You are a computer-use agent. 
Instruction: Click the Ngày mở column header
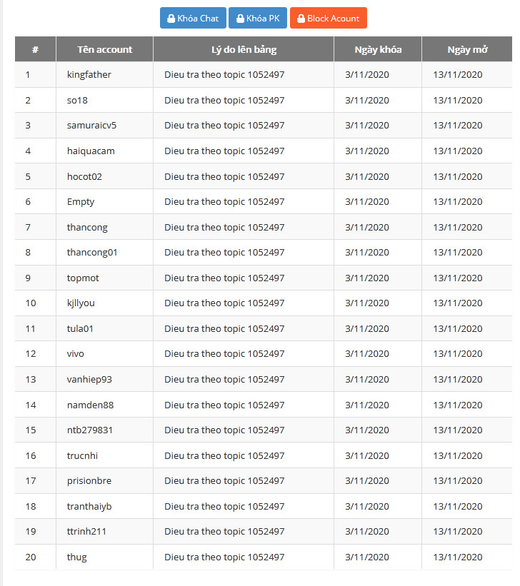(x=467, y=49)
